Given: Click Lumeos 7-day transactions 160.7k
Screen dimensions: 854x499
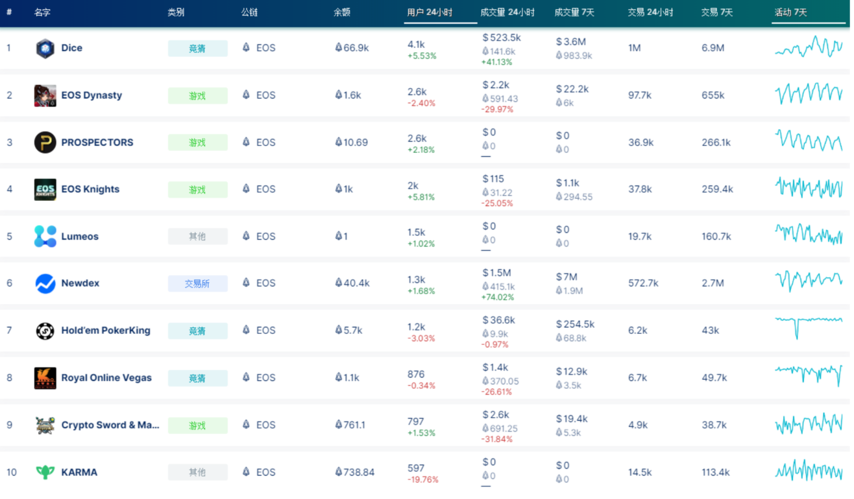Looking at the screenshot, I should [716, 237].
